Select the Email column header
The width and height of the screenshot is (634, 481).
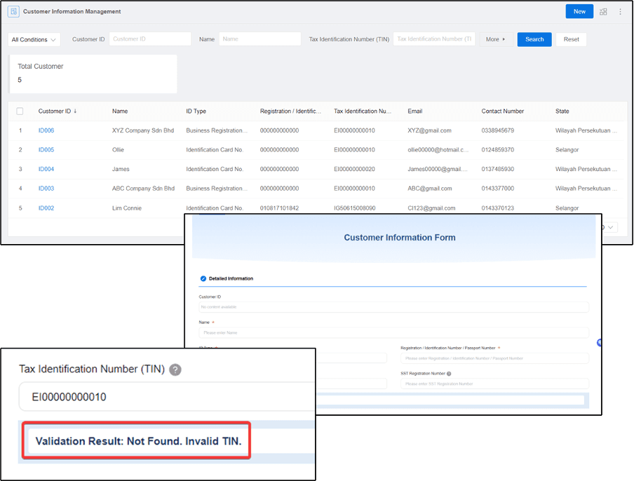pyautogui.click(x=415, y=111)
